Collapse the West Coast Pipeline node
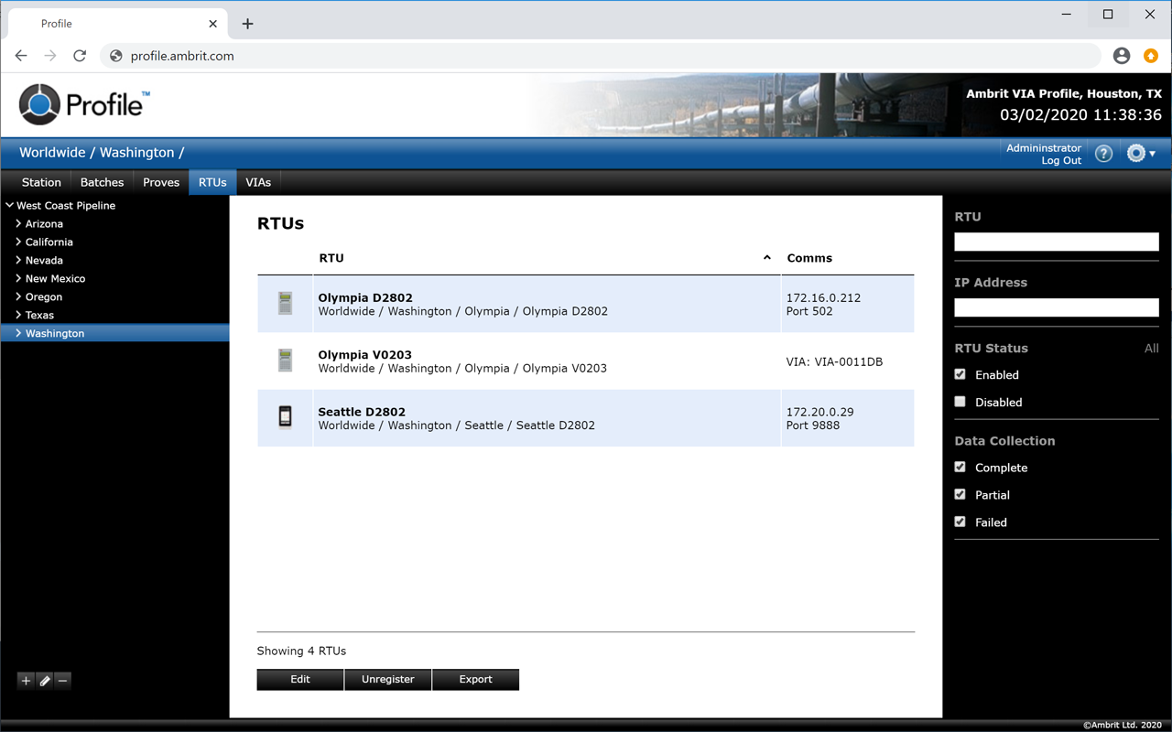1172x732 pixels. 10,206
